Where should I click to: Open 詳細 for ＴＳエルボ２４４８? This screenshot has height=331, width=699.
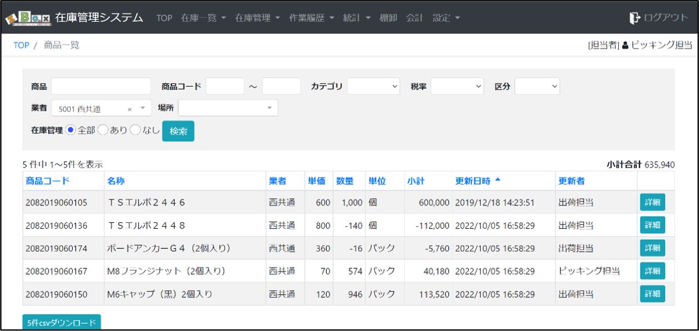click(652, 225)
